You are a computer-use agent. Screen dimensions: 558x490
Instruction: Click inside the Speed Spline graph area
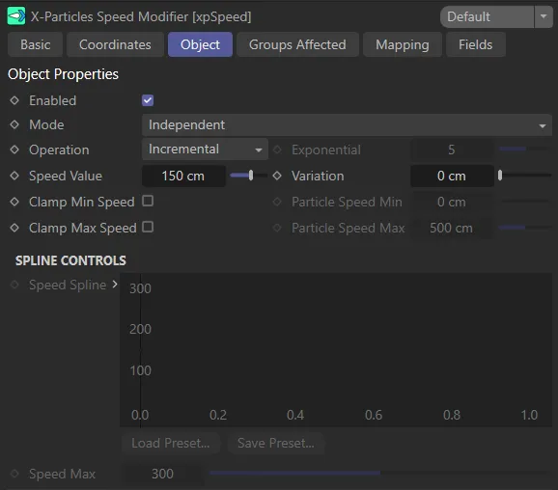336,350
